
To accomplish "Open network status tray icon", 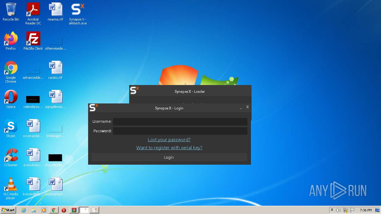I will click(346, 210).
